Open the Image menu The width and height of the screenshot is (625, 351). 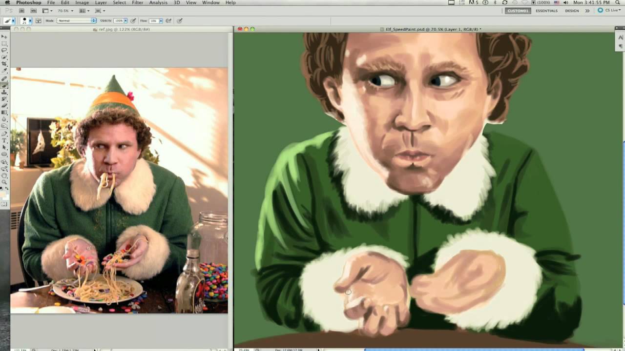point(82,2)
